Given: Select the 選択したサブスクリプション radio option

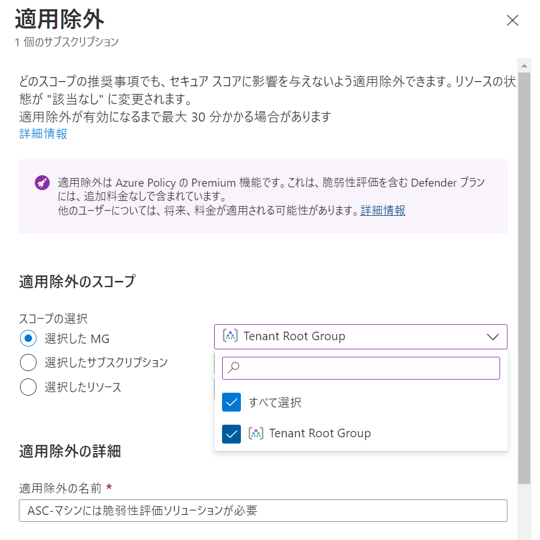Looking at the screenshot, I should coord(28,362).
